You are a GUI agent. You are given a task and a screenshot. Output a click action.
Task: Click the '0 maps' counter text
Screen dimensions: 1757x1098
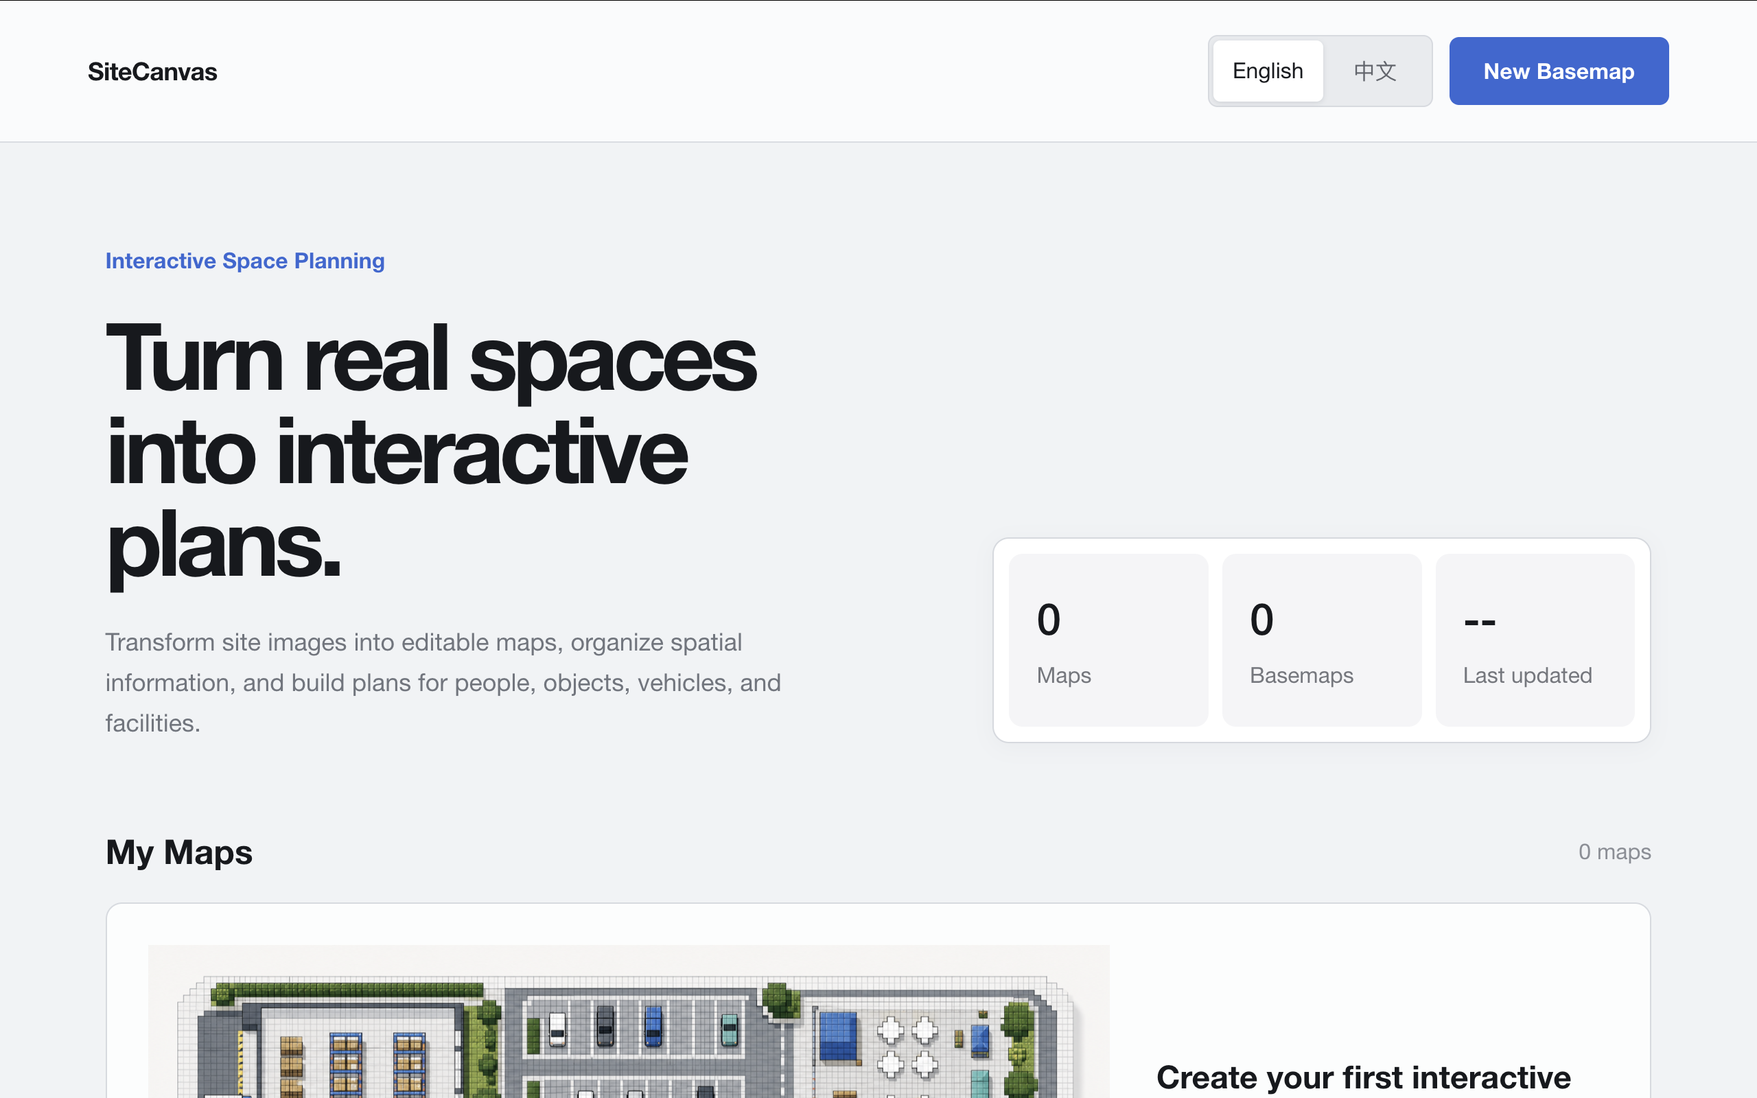(1614, 851)
